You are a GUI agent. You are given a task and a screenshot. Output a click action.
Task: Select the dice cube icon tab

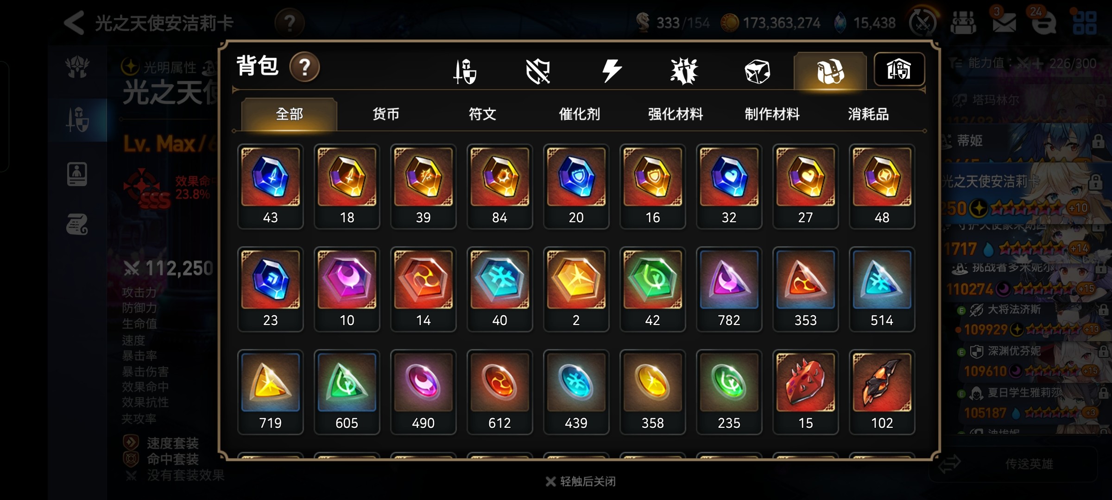pos(757,71)
